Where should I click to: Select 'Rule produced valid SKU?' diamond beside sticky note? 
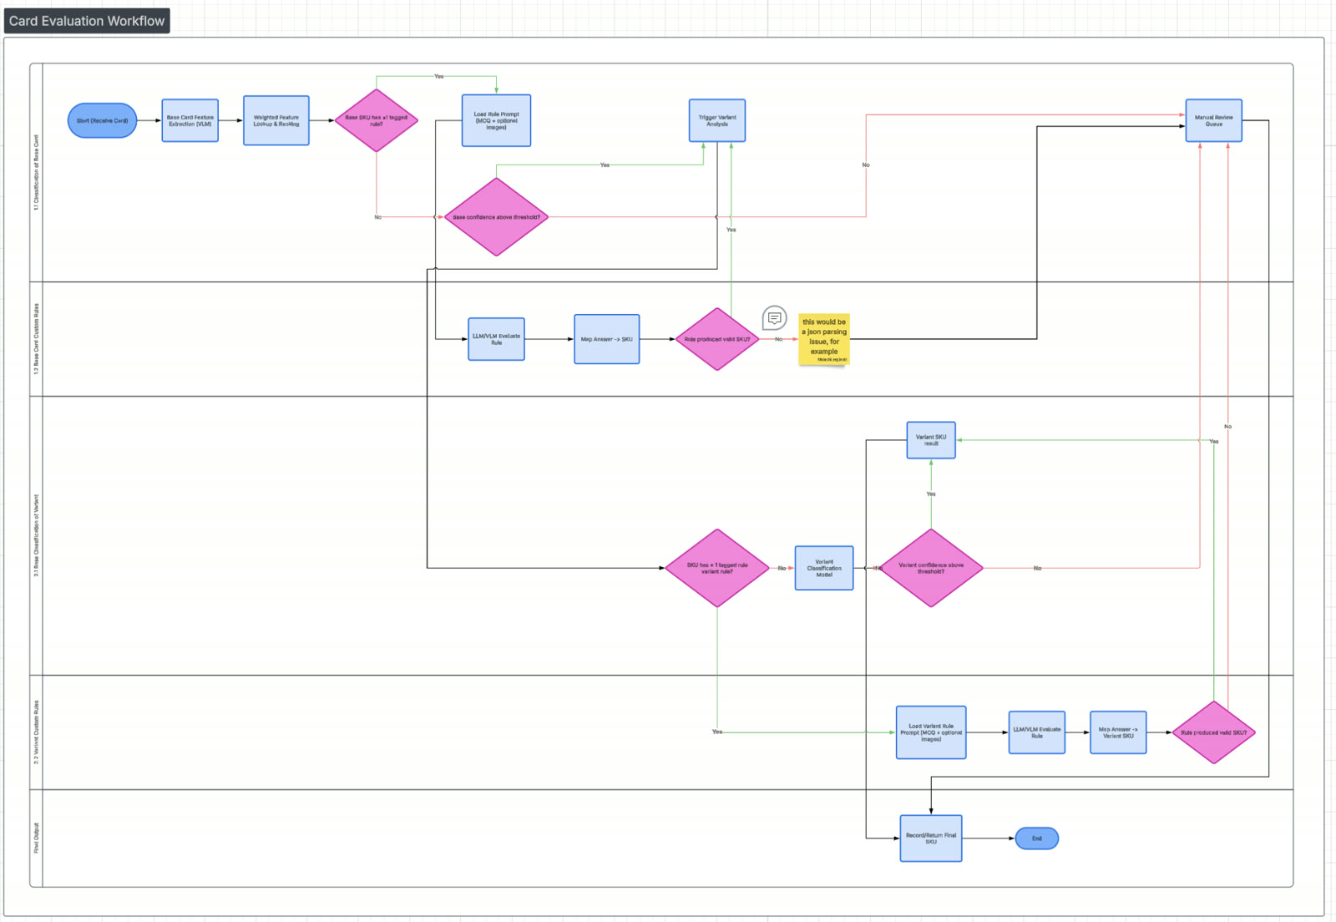tap(717, 339)
